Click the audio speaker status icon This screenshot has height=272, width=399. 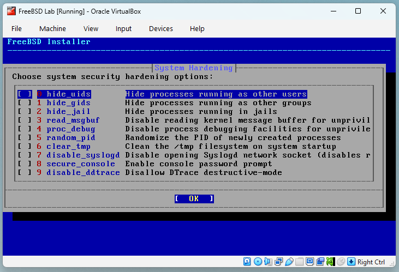[268, 262]
